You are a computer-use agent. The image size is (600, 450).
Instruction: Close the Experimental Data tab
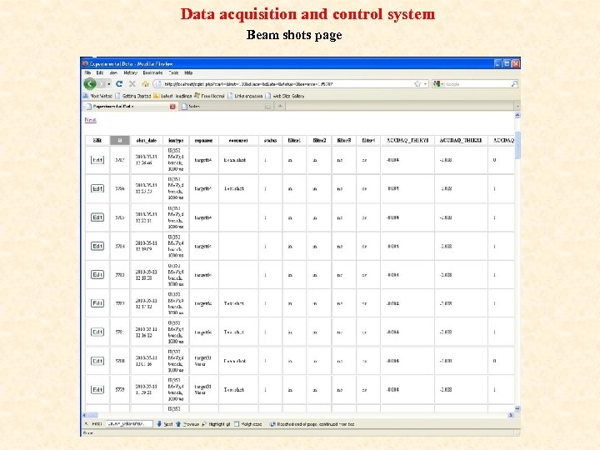[x=172, y=107]
